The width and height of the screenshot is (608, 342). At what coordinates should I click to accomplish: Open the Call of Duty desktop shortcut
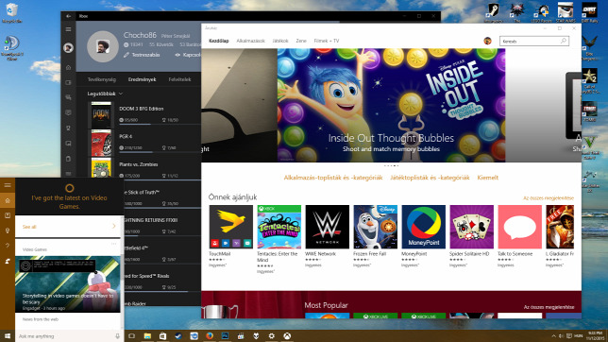click(589, 80)
